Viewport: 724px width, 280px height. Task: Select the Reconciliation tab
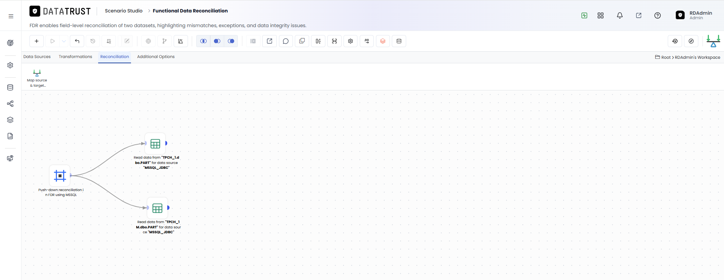click(115, 57)
